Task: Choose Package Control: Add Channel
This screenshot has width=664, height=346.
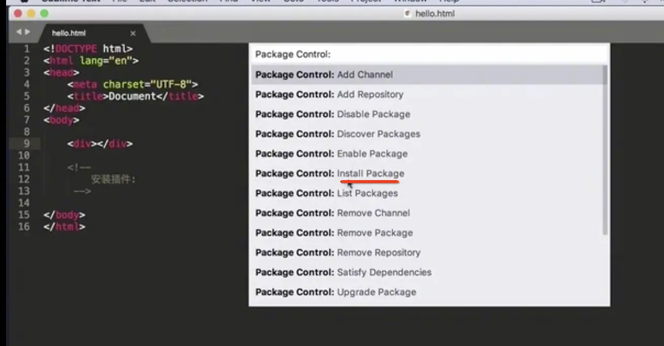Action: pyautogui.click(x=426, y=74)
